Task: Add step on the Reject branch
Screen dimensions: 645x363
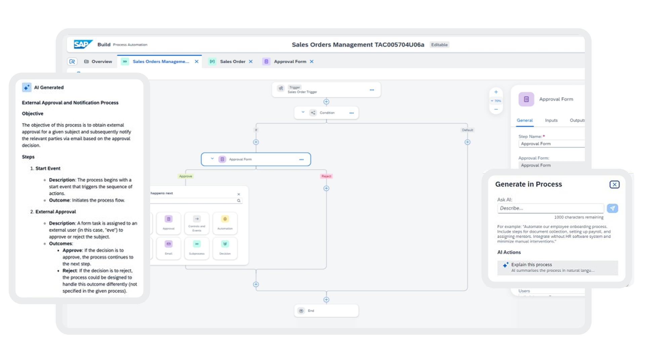Action: point(326,189)
